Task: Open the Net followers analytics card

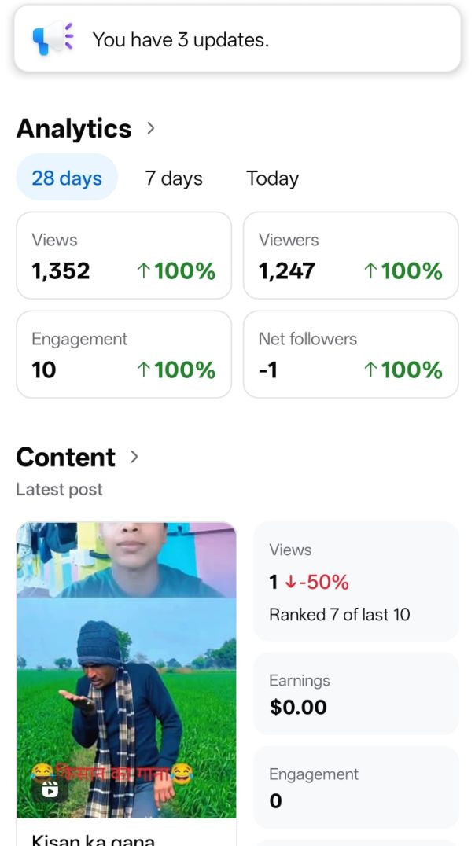Action: pyautogui.click(x=351, y=355)
